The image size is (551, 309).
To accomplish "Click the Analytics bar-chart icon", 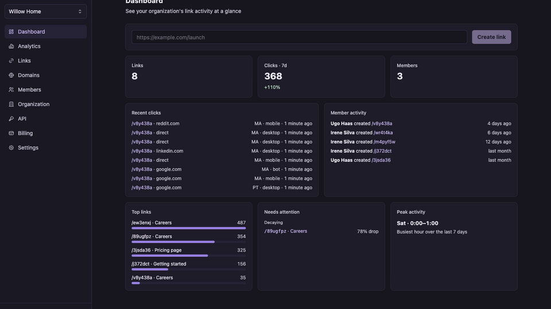I will click(11, 46).
